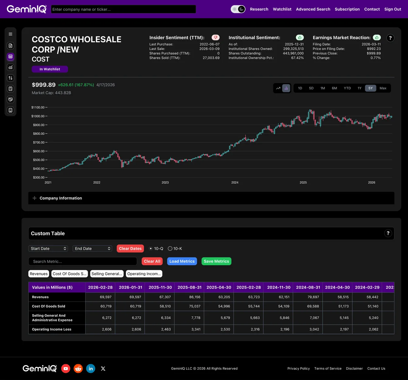
Task: Click the Clear All button
Action: (x=152, y=261)
